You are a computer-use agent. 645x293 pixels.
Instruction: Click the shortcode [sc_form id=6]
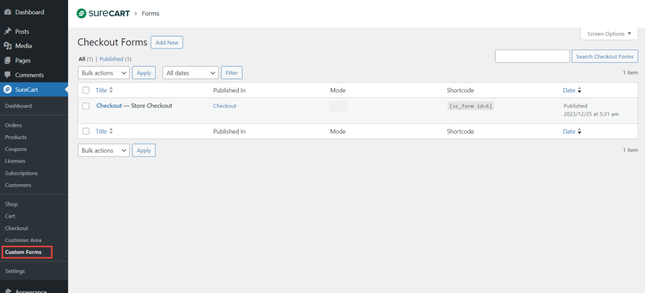point(470,106)
